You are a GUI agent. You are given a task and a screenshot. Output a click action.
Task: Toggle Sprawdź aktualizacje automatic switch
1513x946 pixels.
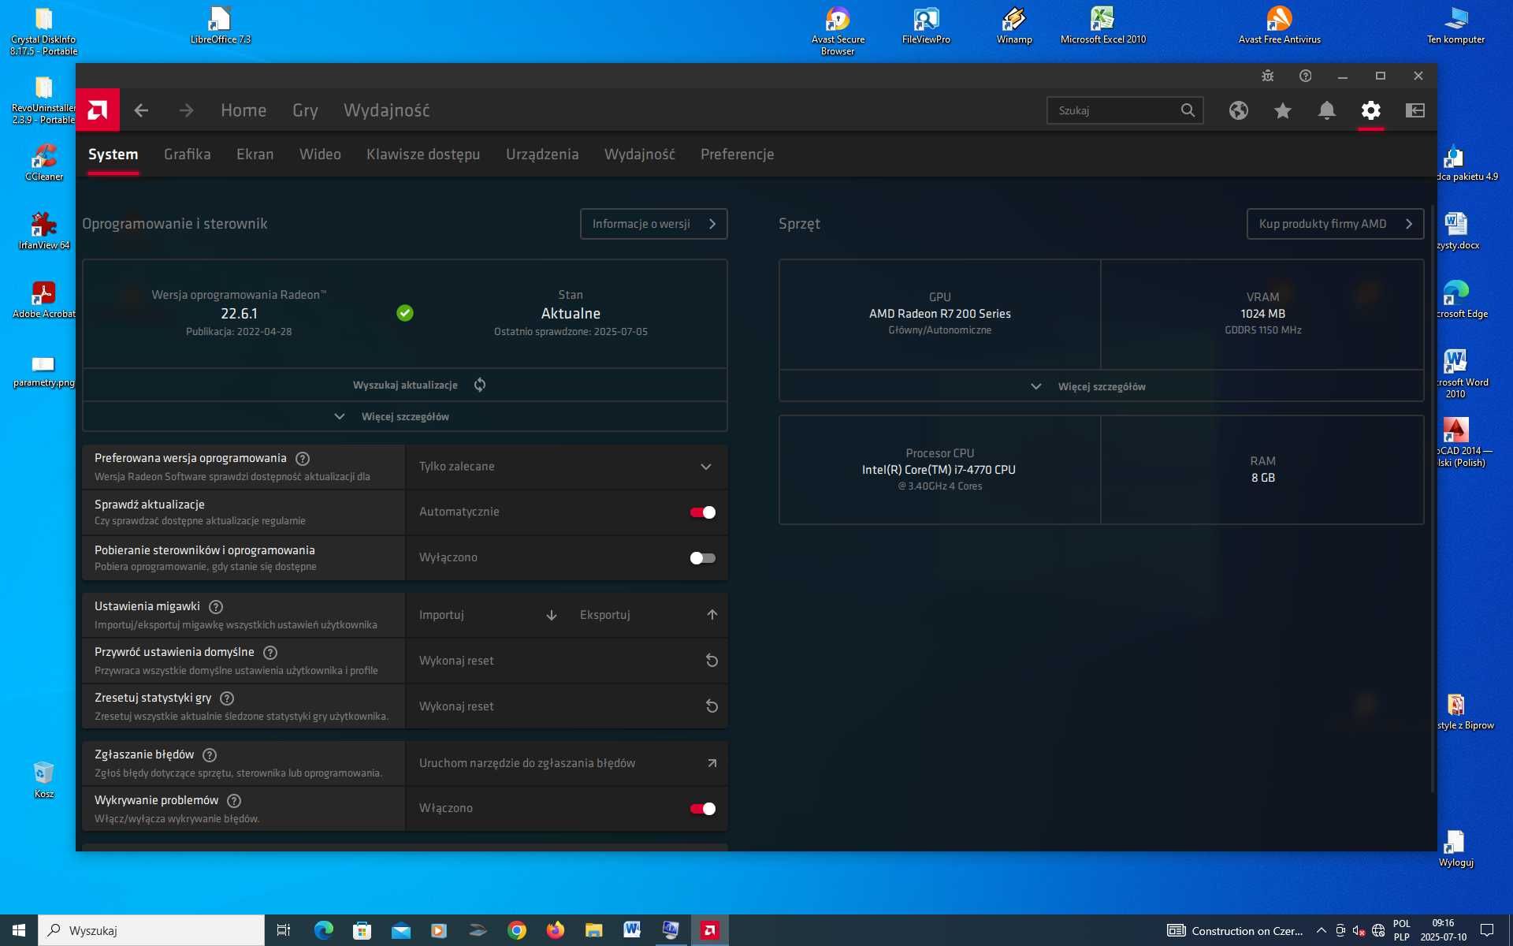click(x=702, y=512)
